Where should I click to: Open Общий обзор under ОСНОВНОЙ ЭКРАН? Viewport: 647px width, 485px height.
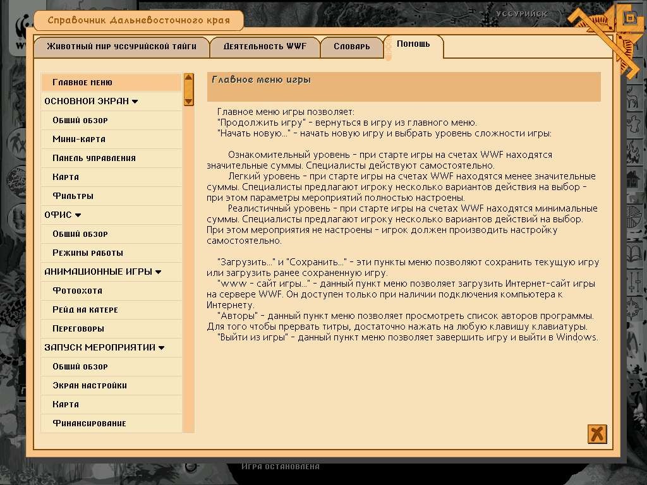pos(111,120)
